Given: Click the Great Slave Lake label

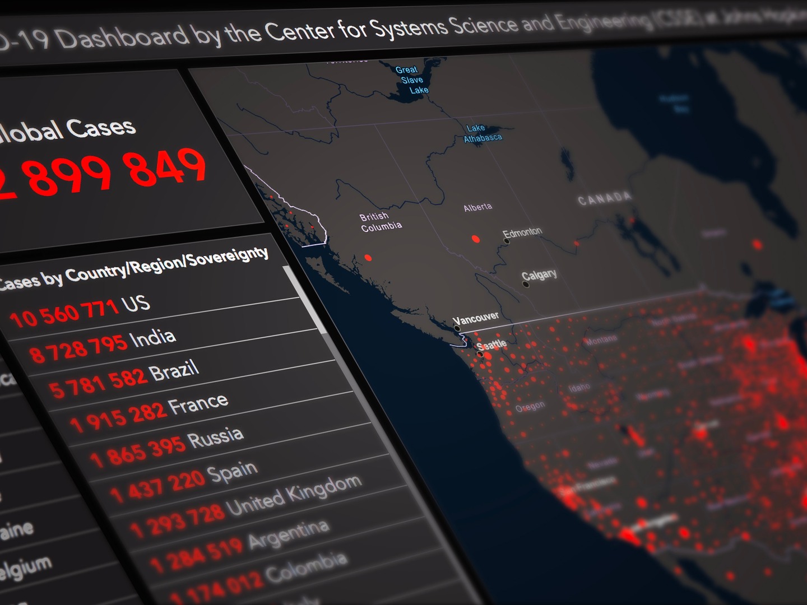Looking at the screenshot, I should [x=412, y=80].
